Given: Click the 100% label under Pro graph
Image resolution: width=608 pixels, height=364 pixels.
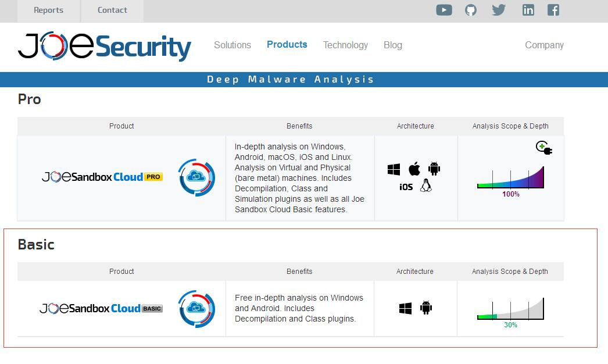Looking at the screenshot, I should click(x=511, y=194).
